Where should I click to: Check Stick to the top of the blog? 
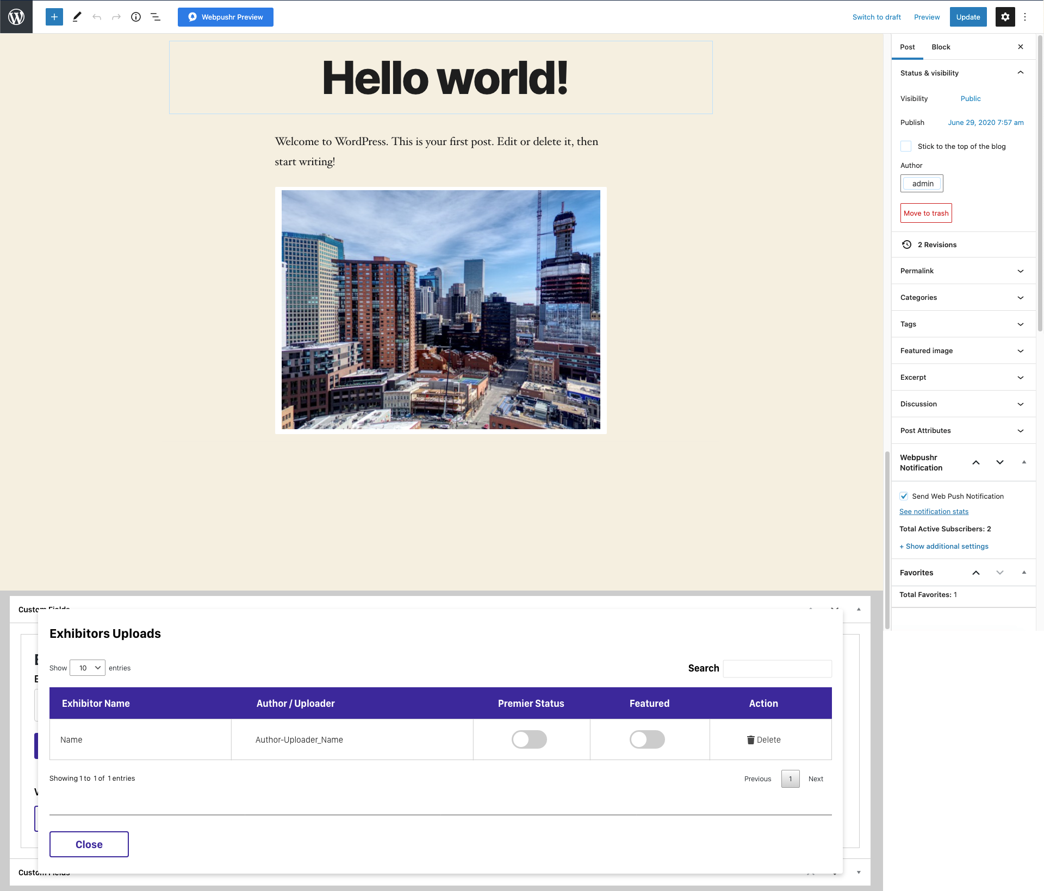[906, 146]
